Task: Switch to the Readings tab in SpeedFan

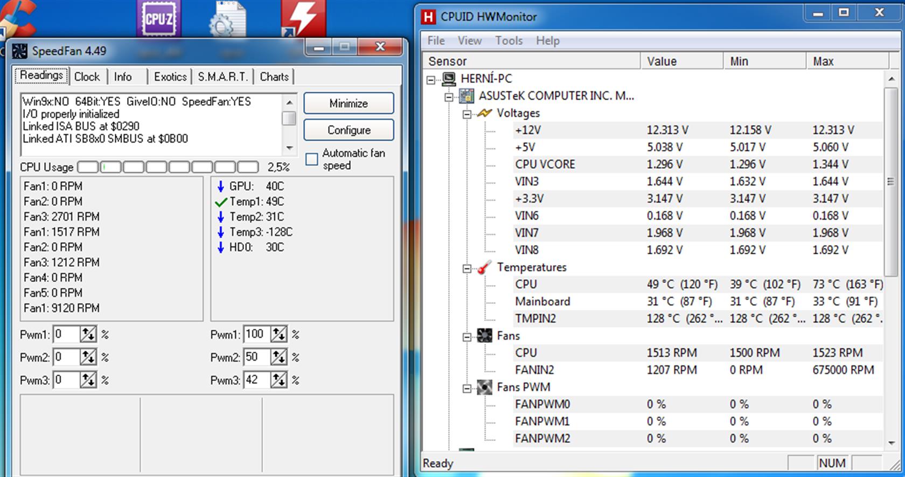Action: pos(41,75)
